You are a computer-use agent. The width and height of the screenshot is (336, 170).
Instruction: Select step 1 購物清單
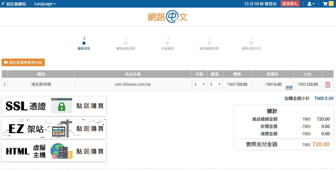pos(84,43)
